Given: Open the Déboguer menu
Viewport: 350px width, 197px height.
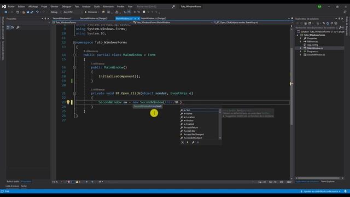Looking at the screenshot, I should tap(66, 7).
